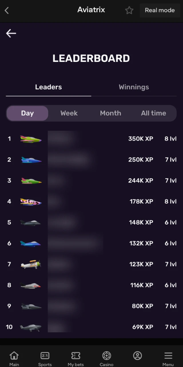Open the Leaders tab
The height and width of the screenshot is (367, 183).
pos(48,87)
